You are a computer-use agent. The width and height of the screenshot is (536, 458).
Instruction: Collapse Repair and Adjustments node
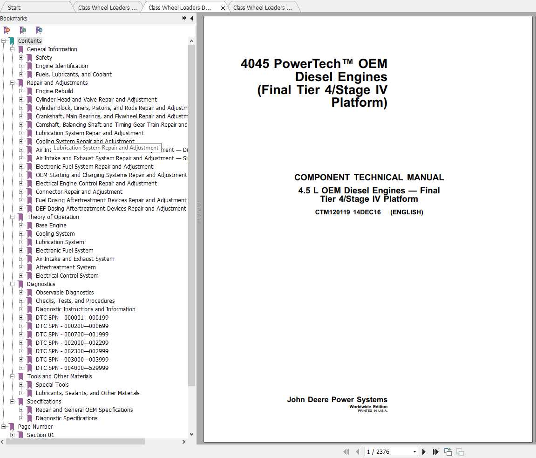(x=12, y=83)
